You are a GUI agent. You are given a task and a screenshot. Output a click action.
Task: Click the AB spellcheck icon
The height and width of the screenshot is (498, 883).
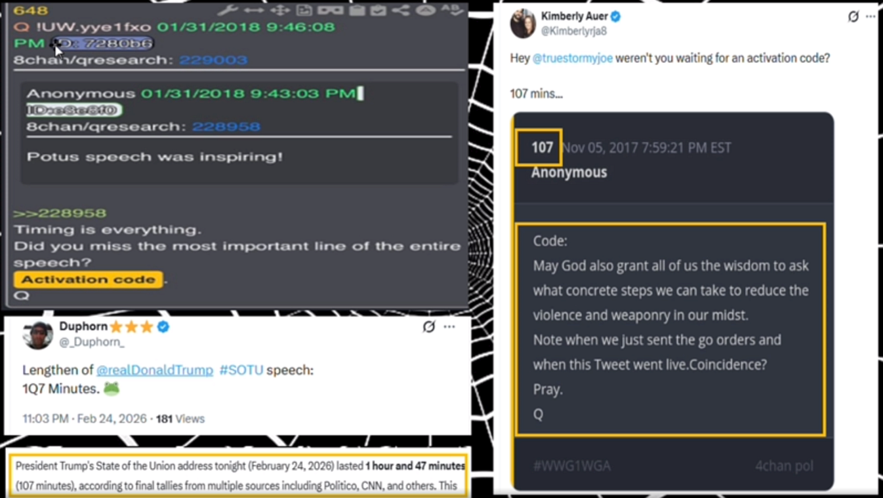(x=452, y=10)
